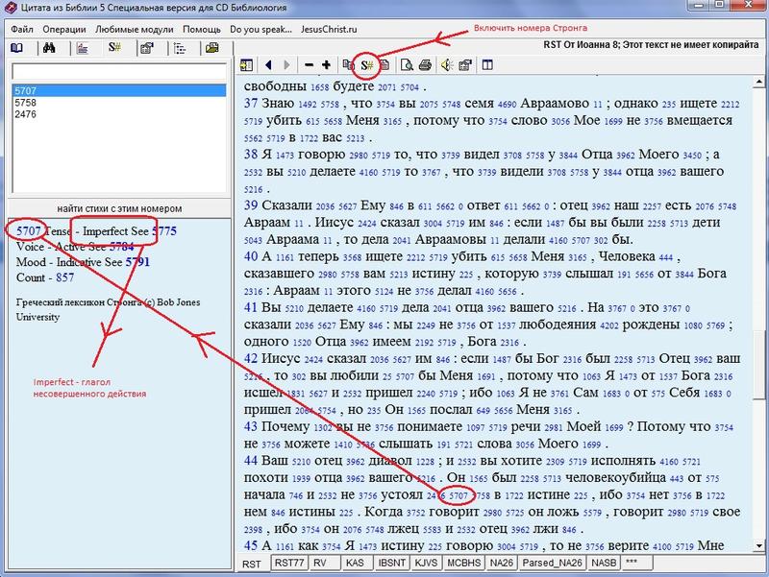Toggle Strong's numbers S# in text toolbar
Viewport: 769px width, 577px height.
click(366, 65)
